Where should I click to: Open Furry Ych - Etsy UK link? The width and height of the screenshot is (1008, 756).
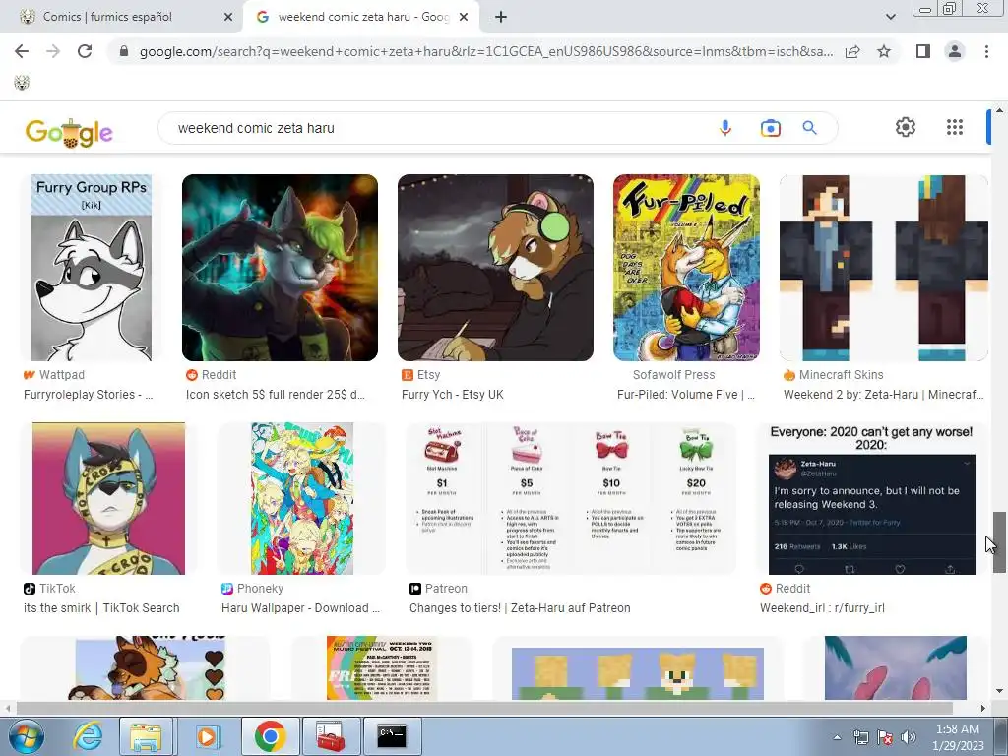coord(453,395)
